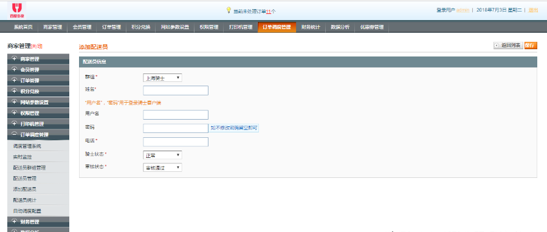Screen dimensions: 547x232
Task: Focus the 电话 phone input field
Action: pyautogui.click(x=176, y=142)
